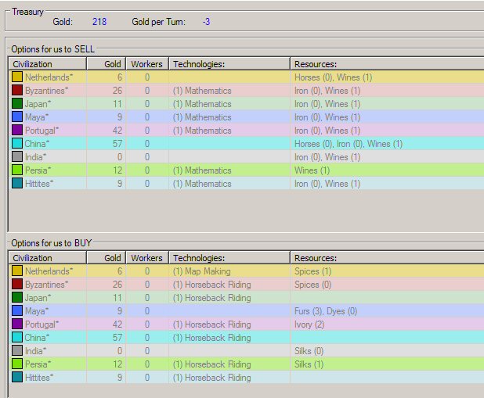Select Portugal name in SELL table
This screenshot has height=398, width=484.
tap(42, 131)
